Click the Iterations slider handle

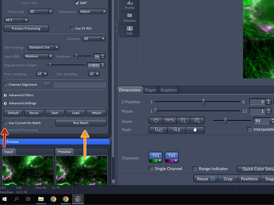76,56
